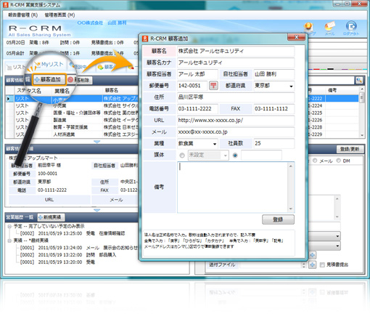
Task: Click the 備考 text area scrollbar down arrow
Action: click(x=291, y=209)
